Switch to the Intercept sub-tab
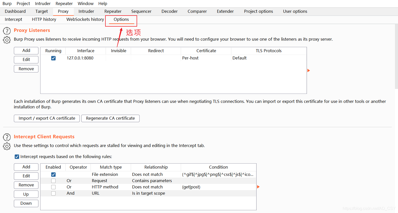Image resolution: width=398 pixels, height=213 pixels. (13, 19)
